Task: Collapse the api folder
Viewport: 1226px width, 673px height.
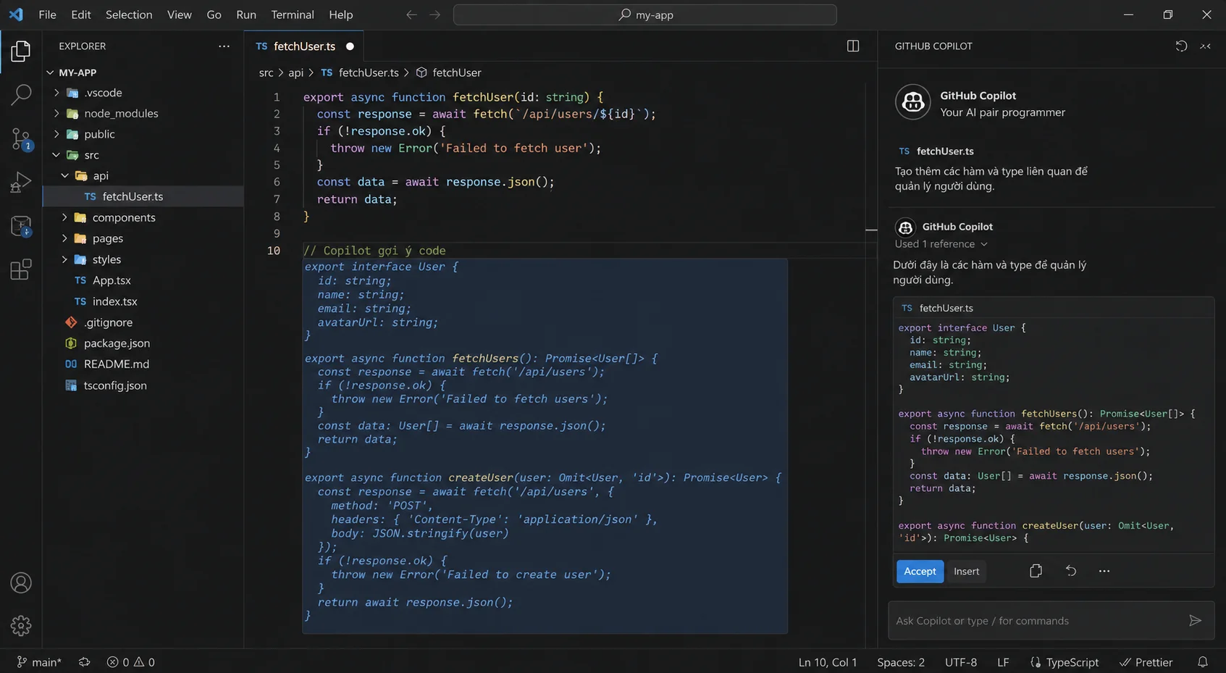Action: click(x=65, y=176)
